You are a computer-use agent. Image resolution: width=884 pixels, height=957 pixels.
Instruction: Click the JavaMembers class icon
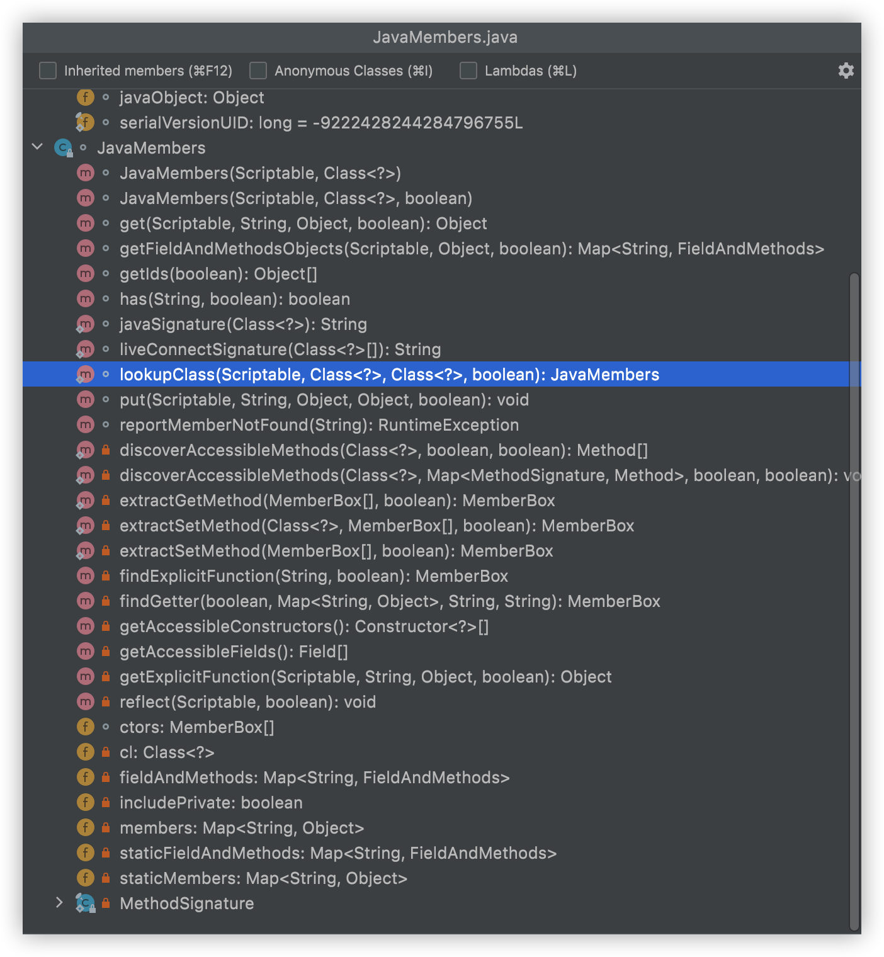click(x=63, y=148)
